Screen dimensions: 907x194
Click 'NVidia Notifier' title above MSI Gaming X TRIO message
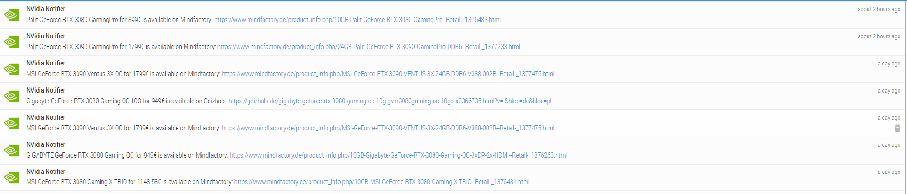pos(46,172)
